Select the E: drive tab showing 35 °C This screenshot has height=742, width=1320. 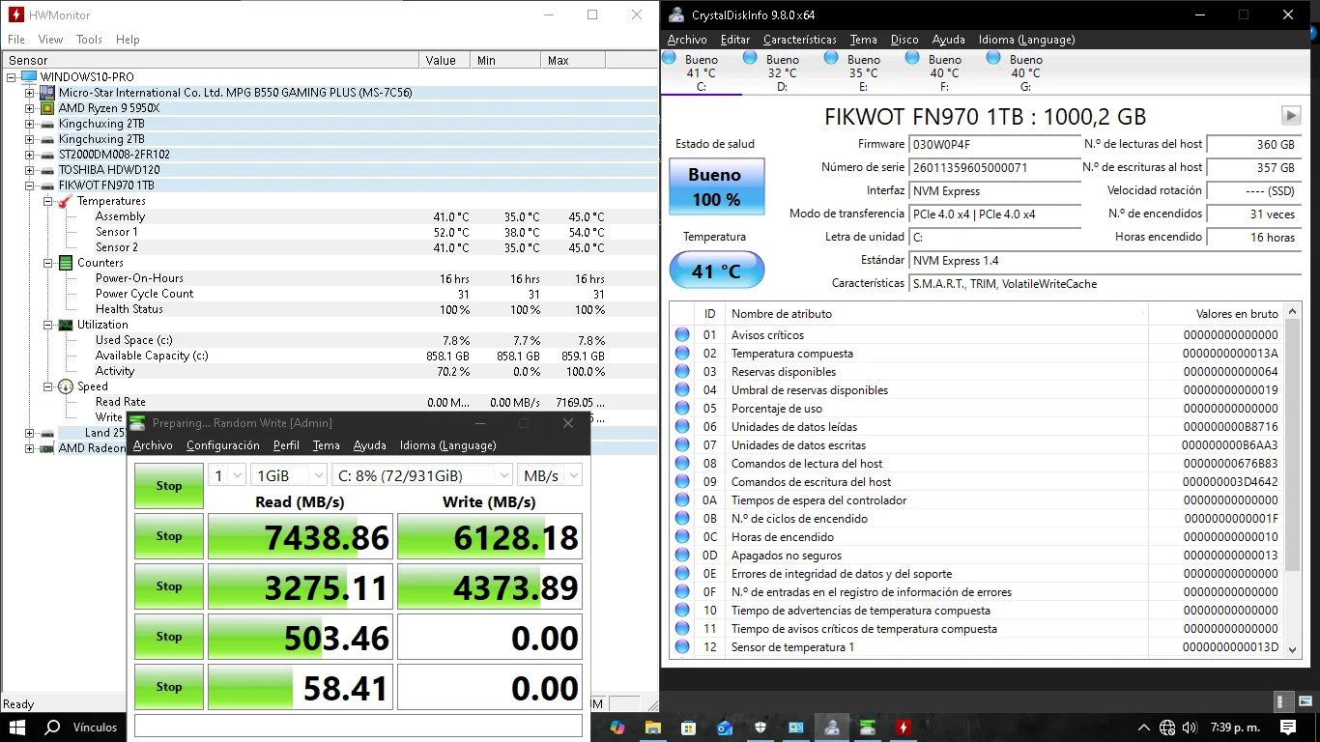point(864,72)
